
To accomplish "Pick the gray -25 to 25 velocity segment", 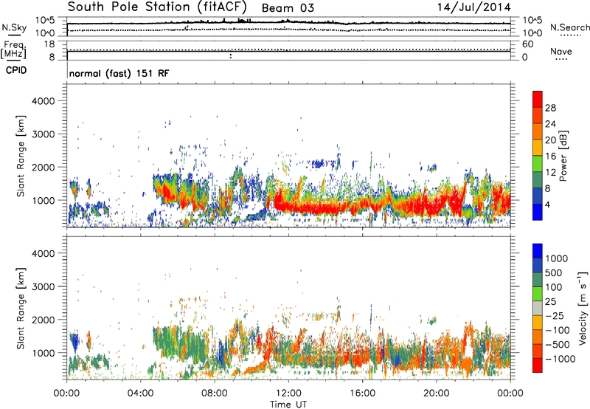I will click(538, 308).
